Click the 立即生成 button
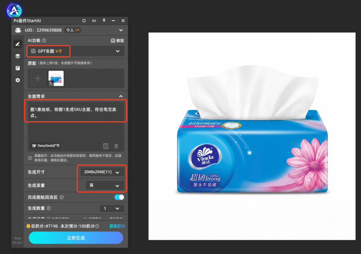Screen dimensions: 361x254 (x=76, y=238)
